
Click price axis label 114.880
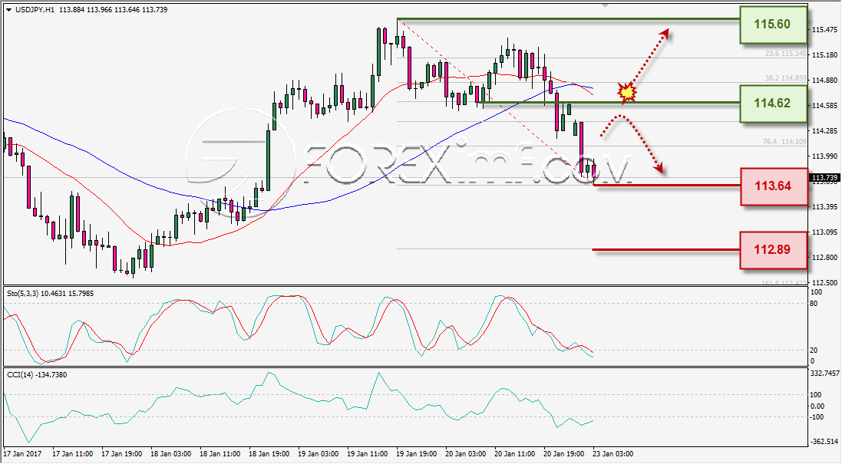click(825, 81)
